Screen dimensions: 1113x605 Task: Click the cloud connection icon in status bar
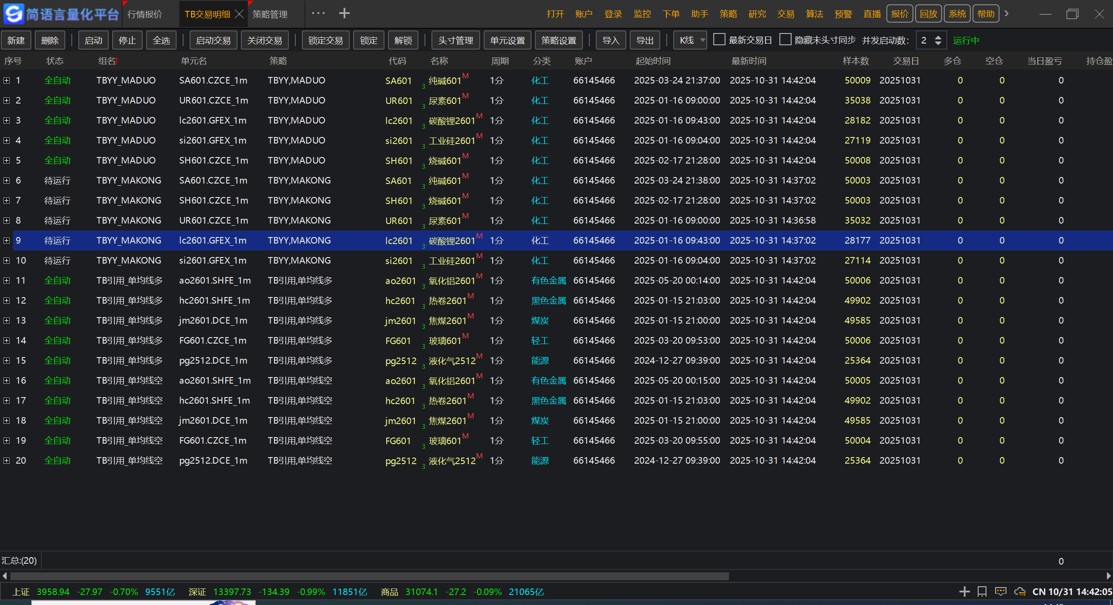[1019, 592]
